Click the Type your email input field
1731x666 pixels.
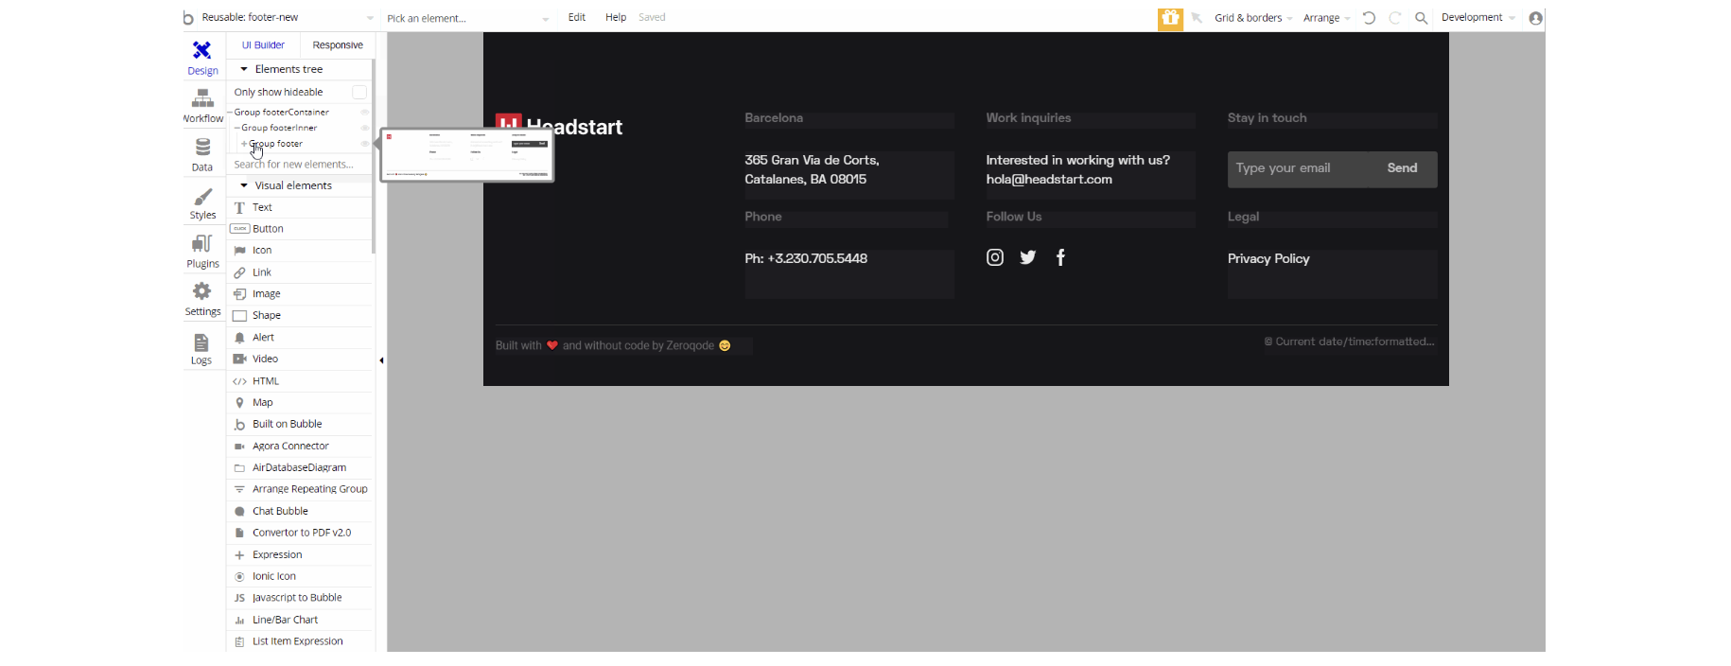[x=1298, y=168]
